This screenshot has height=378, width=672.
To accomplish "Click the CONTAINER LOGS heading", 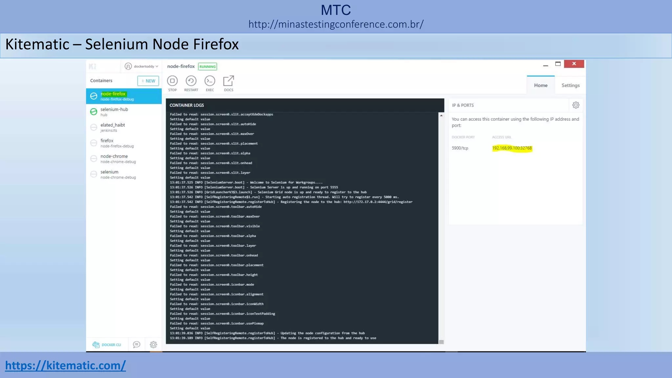I will [187, 105].
